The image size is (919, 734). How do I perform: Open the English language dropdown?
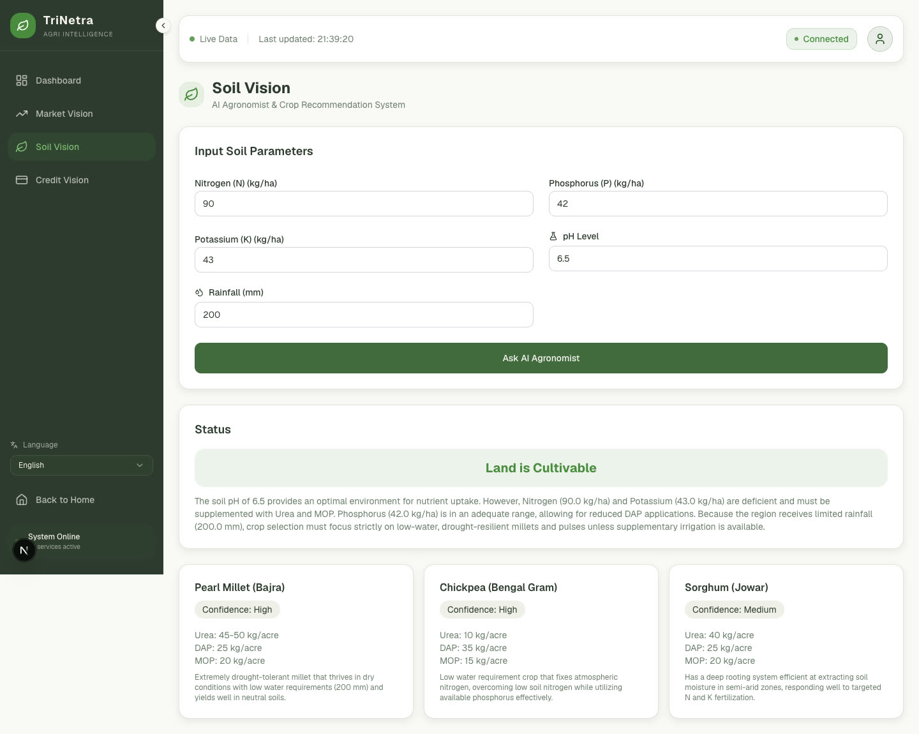click(x=82, y=465)
